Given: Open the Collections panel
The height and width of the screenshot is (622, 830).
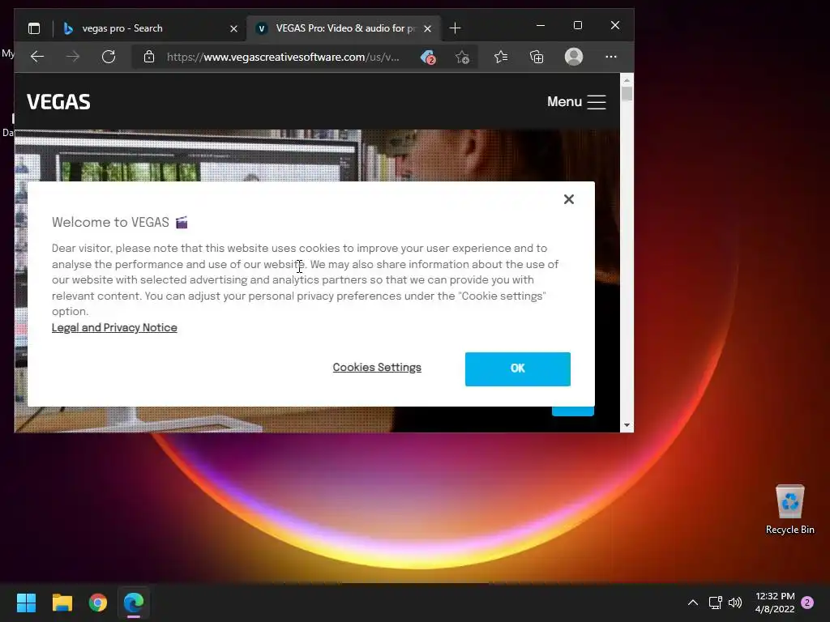Looking at the screenshot, I should point(537,57).
